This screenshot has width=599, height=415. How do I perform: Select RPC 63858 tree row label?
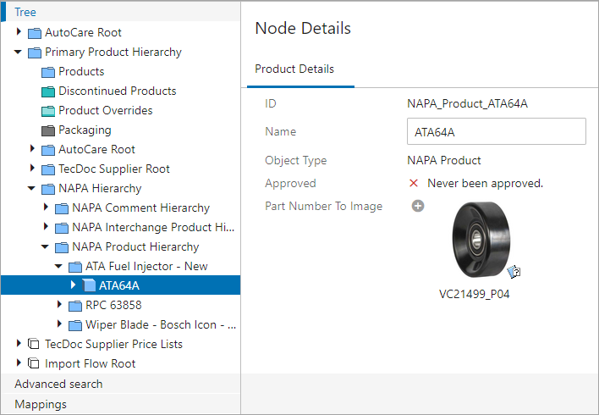tap(113, 305)
